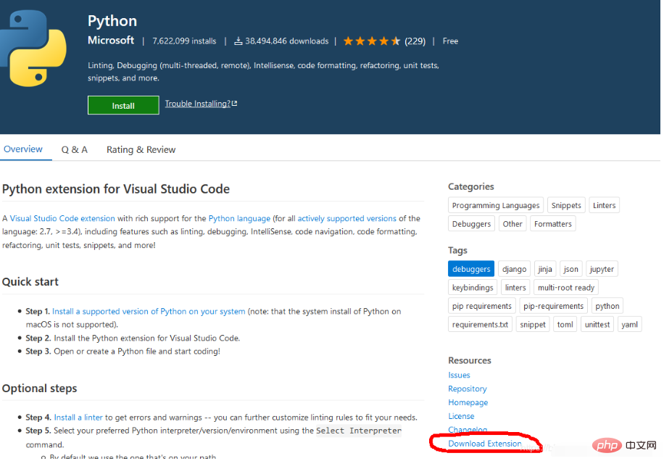Switch to the Overview tab
The width and height of the screenshot is (664, 469).
[23, 149]
